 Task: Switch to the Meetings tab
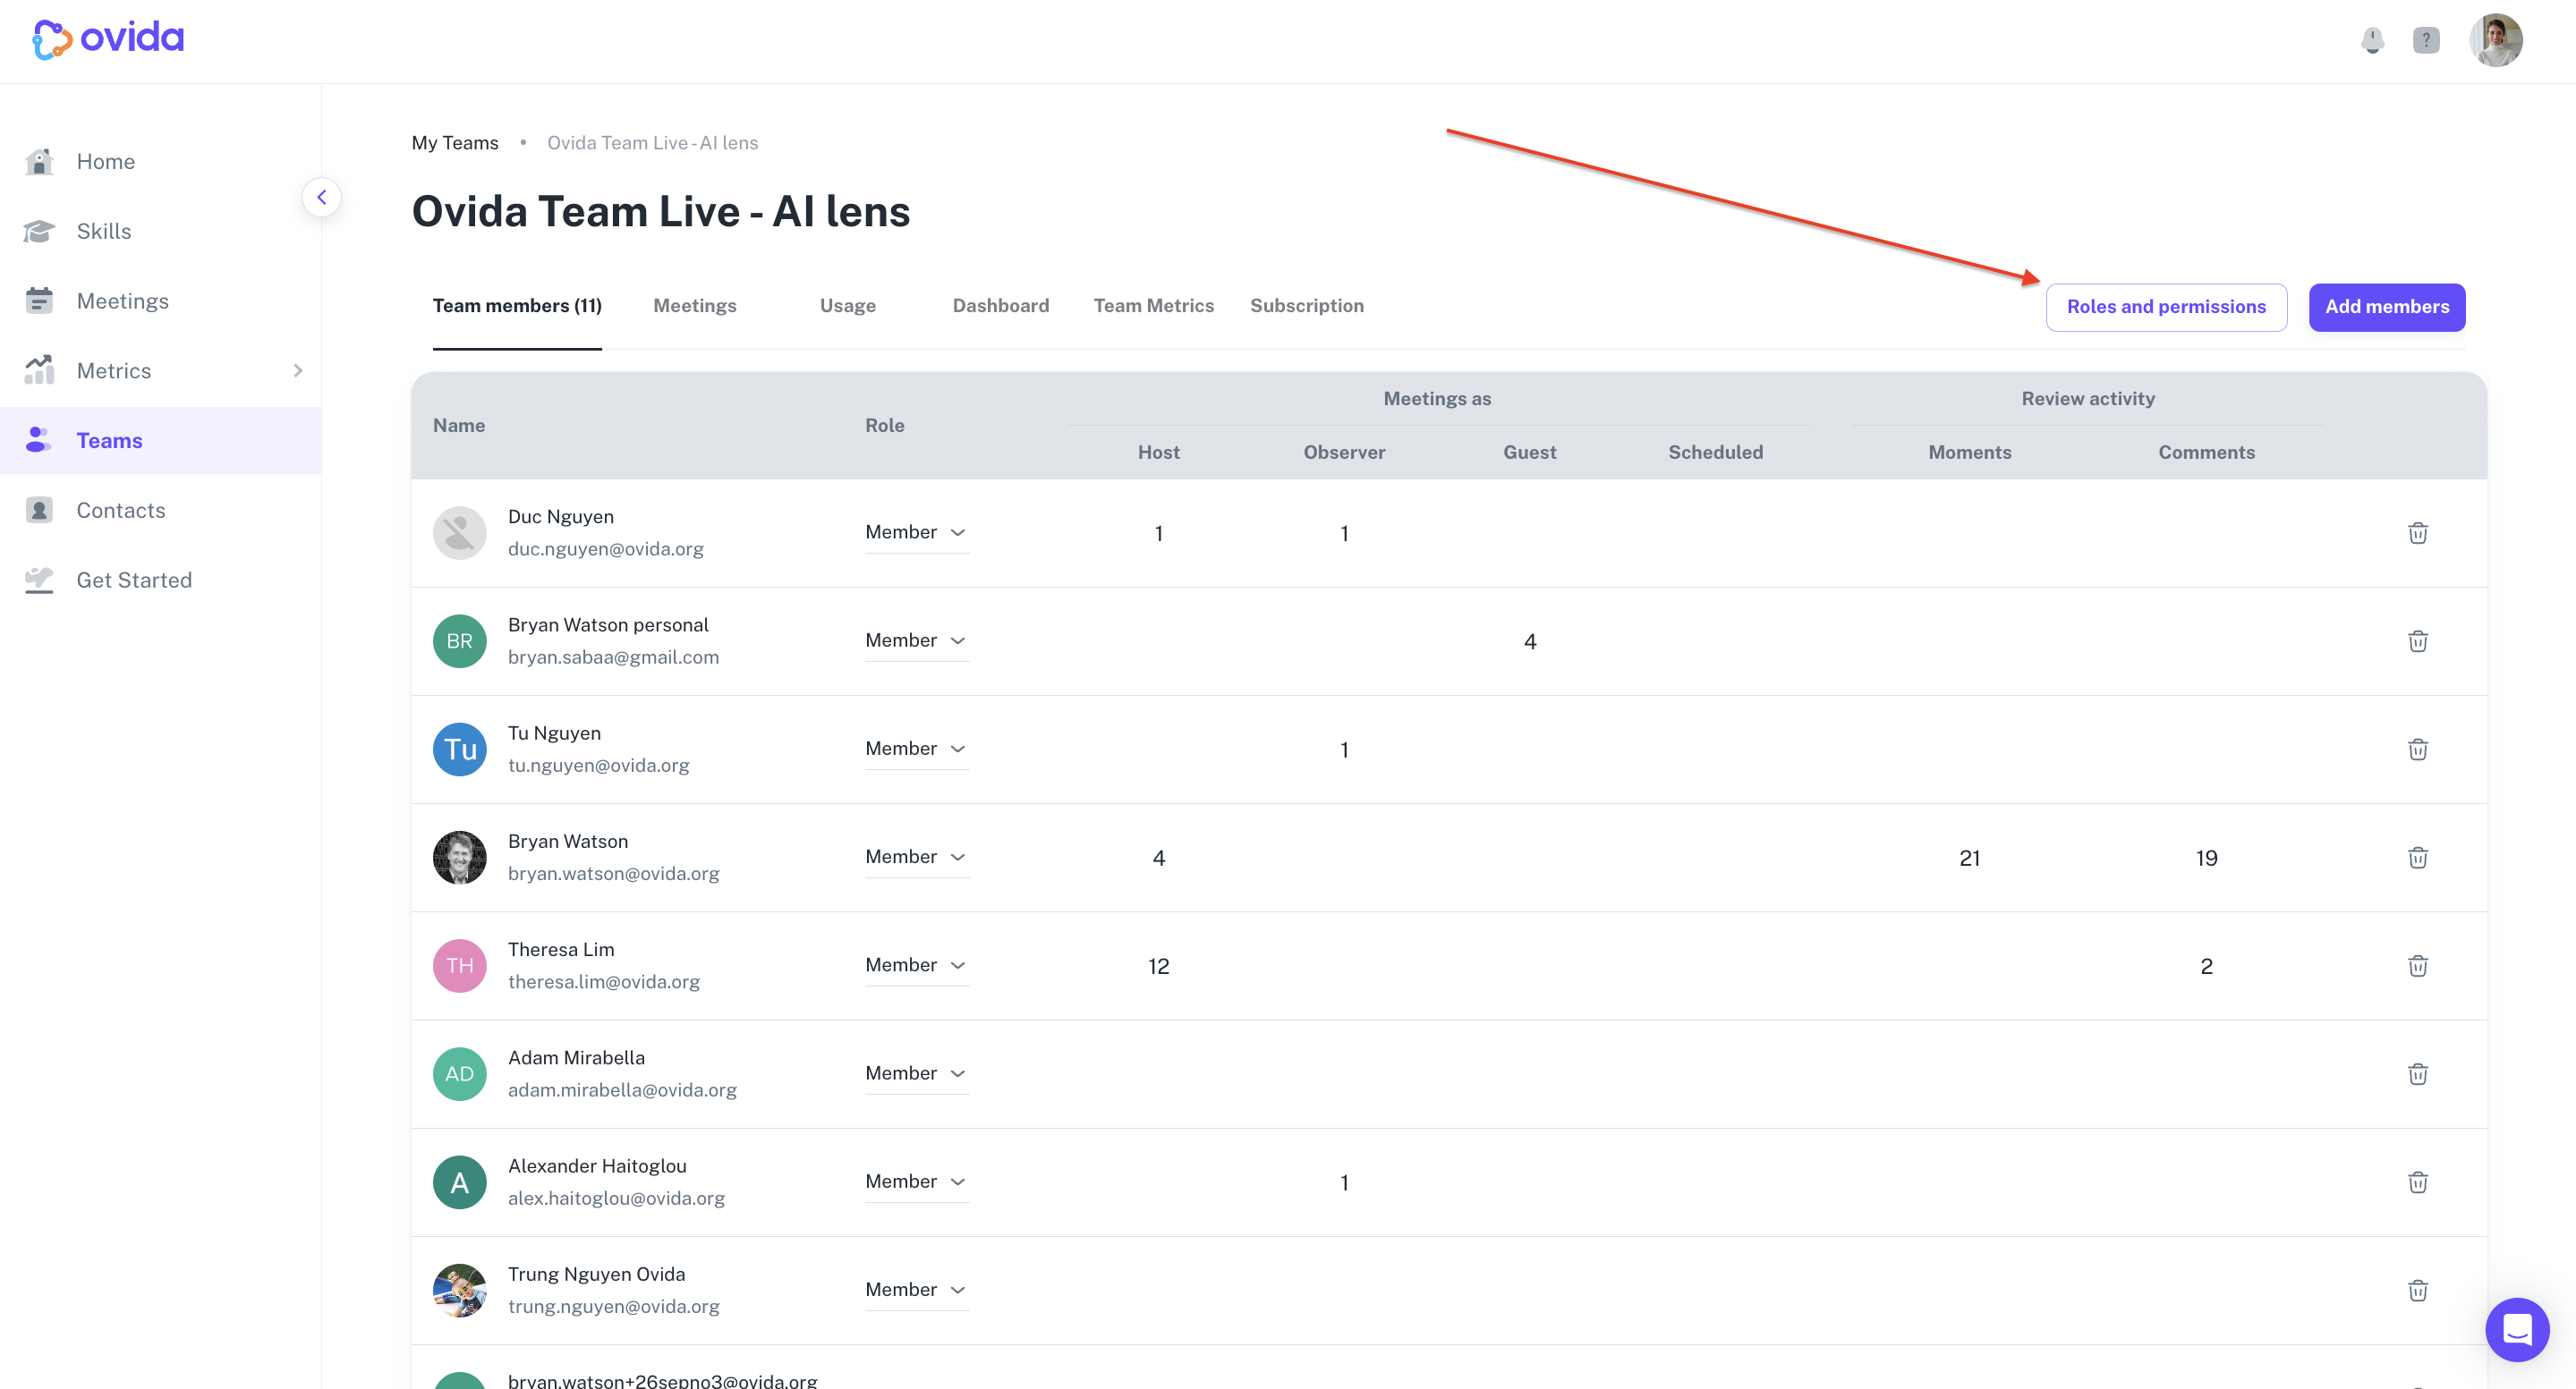click(x=695, y=306)
